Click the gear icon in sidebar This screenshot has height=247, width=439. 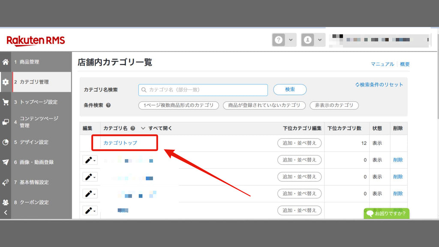(x=6, y=82)
